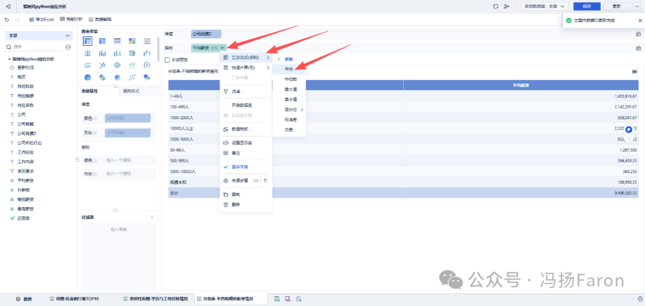645x306 pixels.
Task: Collapse the 猫聘网python岗位分析 tree node
Action: (x=9, y=59)
